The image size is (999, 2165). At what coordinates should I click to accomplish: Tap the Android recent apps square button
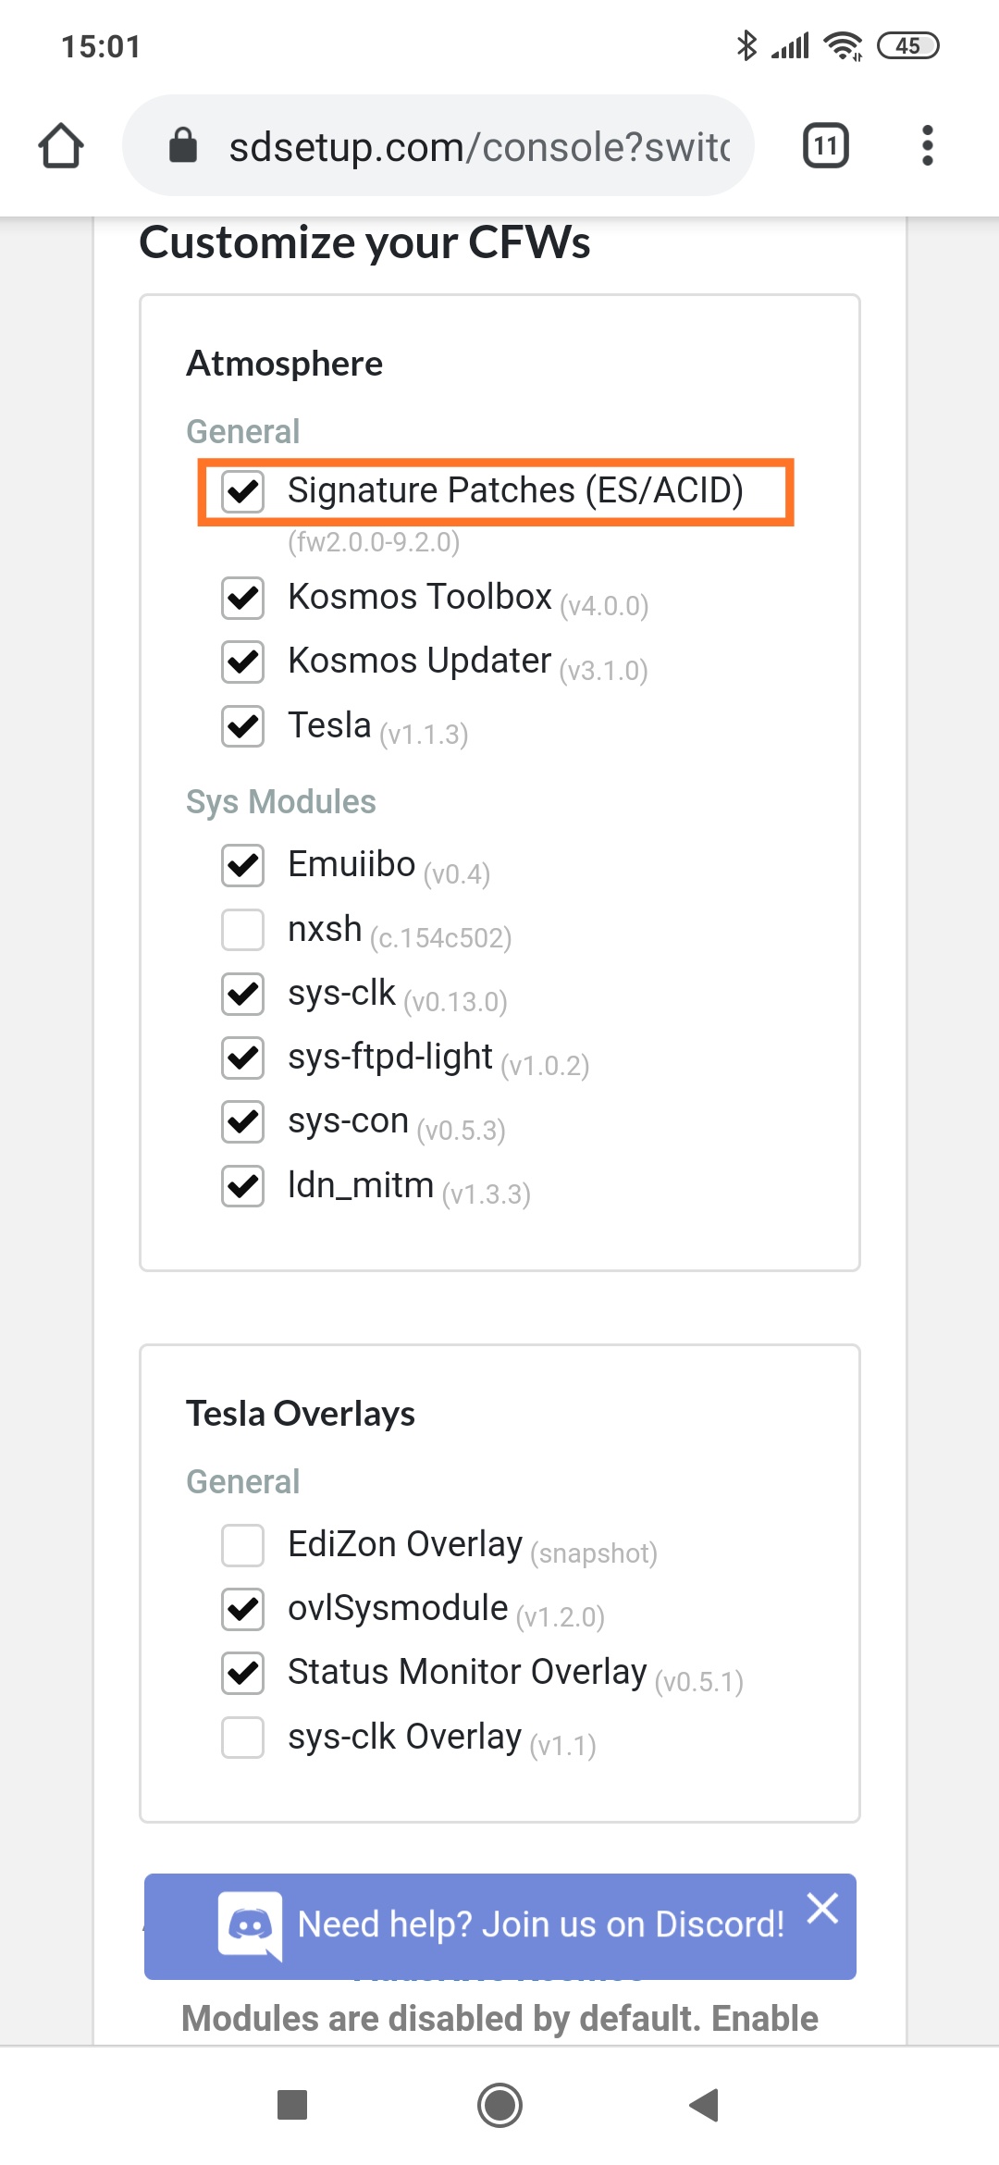pos(292,2105)
